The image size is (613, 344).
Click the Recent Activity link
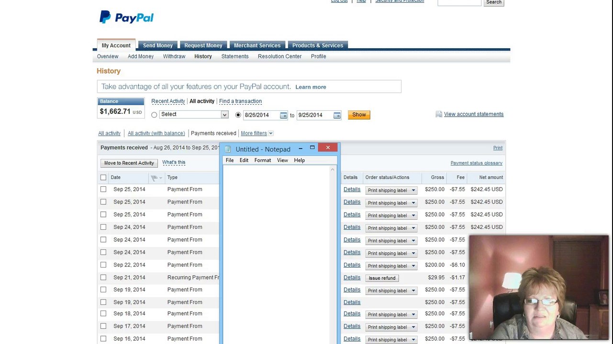point(168,101)
